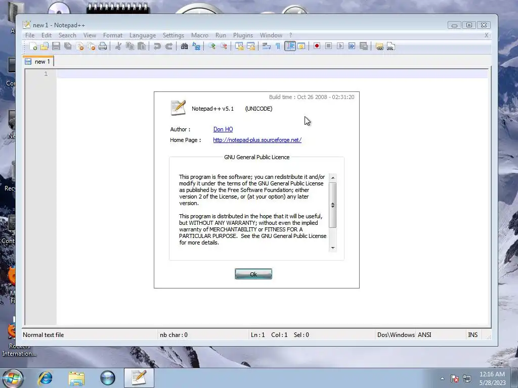Click 'Normal text file' in status bar
This screenshot has height=388, width=518.
pyautogui.click(x=44, y=335)
